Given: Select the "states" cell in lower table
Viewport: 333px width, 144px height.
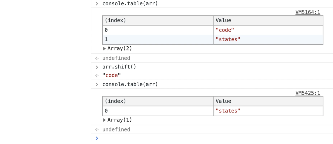Looking at the screenshot, I should coord(228,111).
